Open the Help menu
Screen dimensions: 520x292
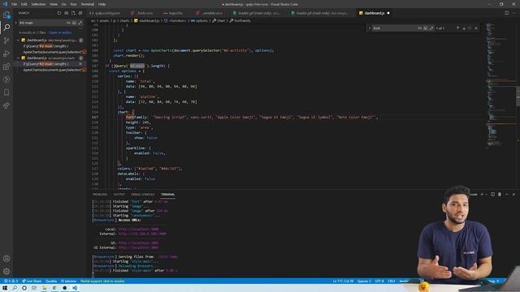tap(102, 4)
